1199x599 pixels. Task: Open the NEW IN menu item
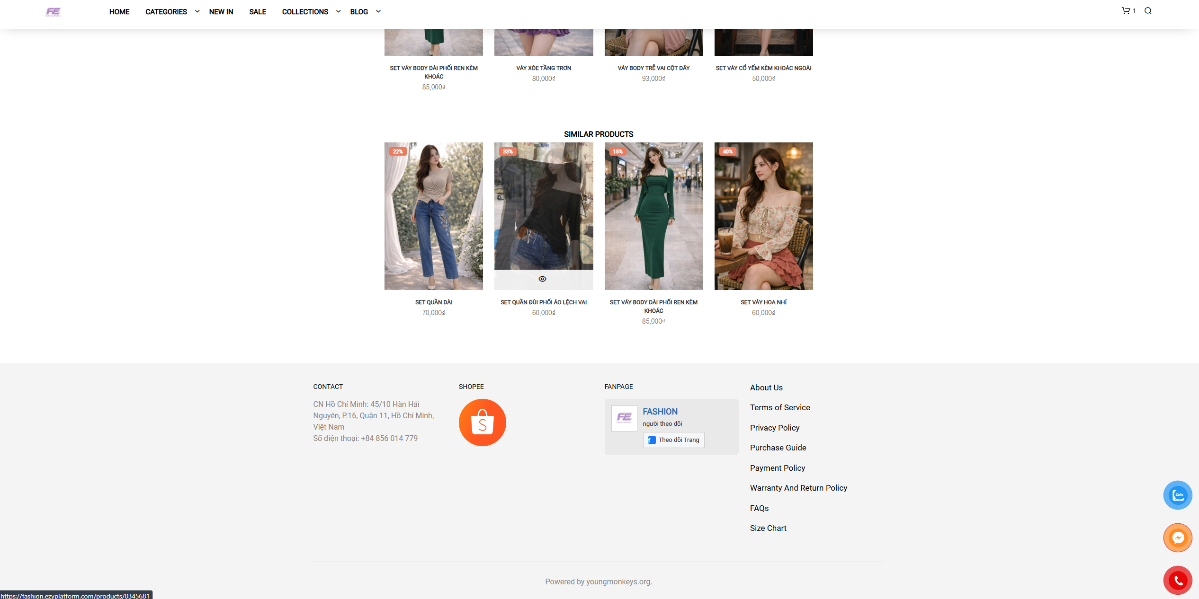(x=221, y=12)
